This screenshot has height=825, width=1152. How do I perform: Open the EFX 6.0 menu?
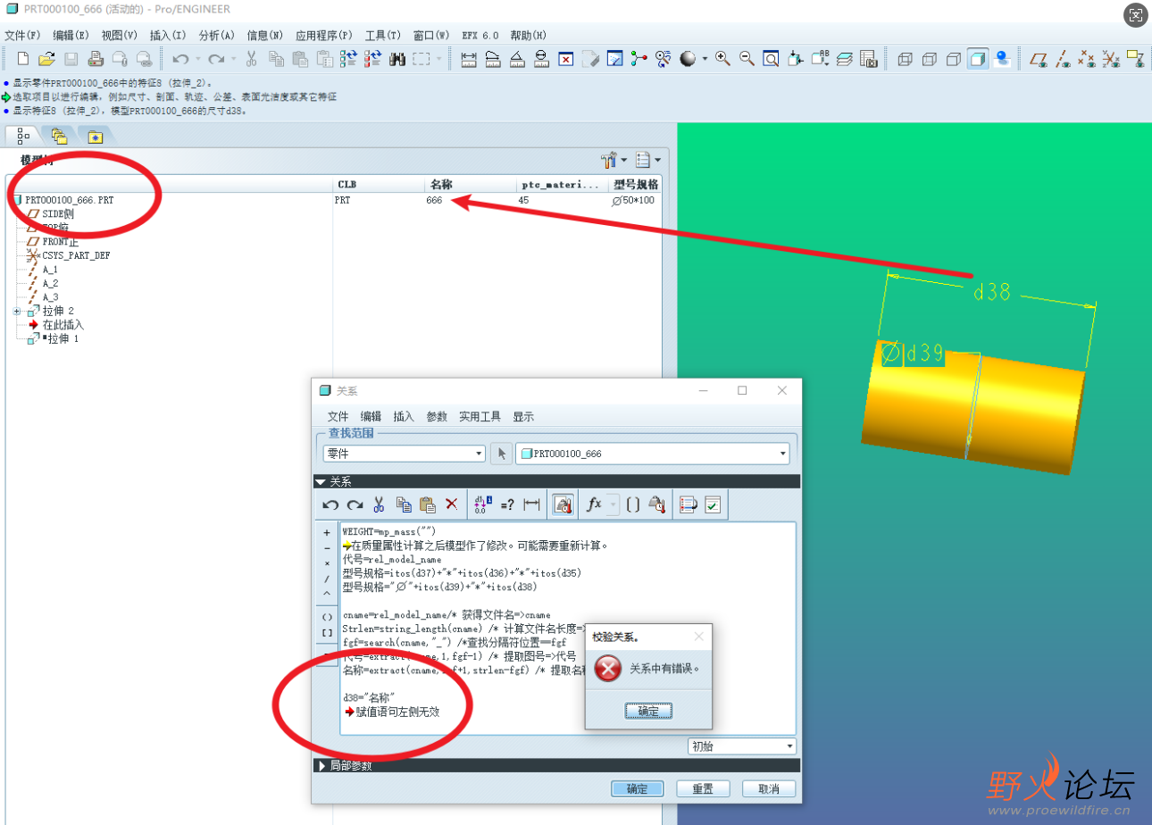(480, 35)
